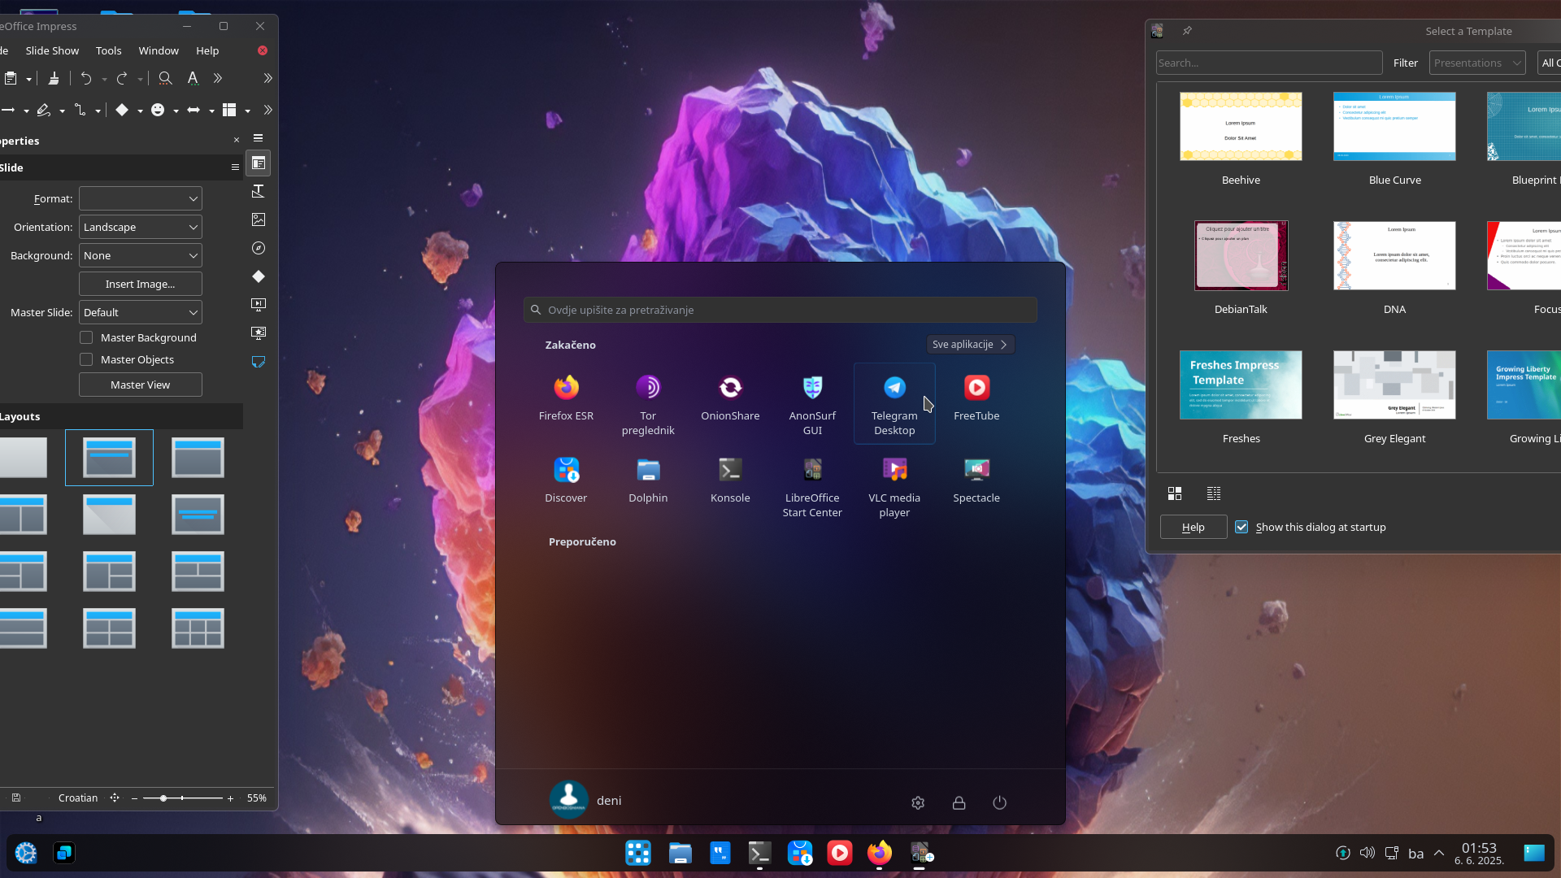The height and width of the screenshot is (878, 1561).
Task: Click the Spelling 'A' icon in Impress toolbar
Action: [x=193, y=78]
